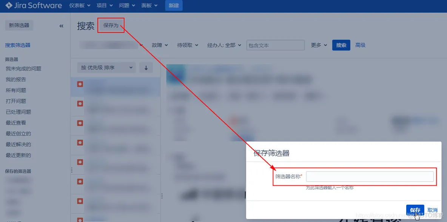Click the 保存为 button
Screen dimensions: 447x222
[111, 25]
